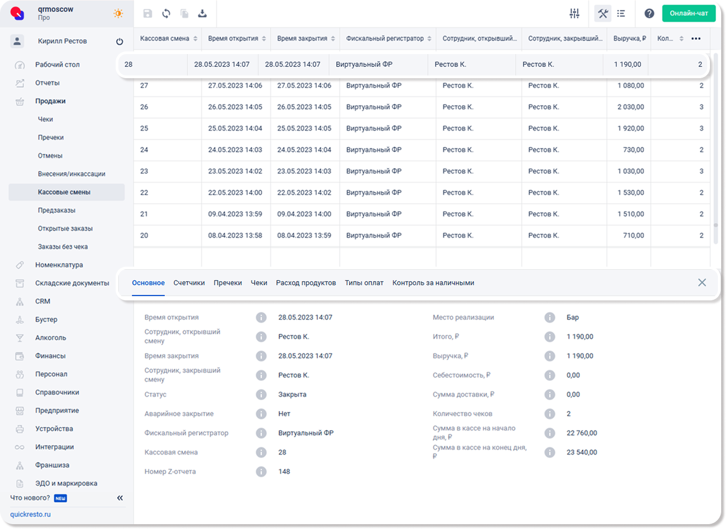Click the download export icon
726x529 pixels.
[202, 13]
